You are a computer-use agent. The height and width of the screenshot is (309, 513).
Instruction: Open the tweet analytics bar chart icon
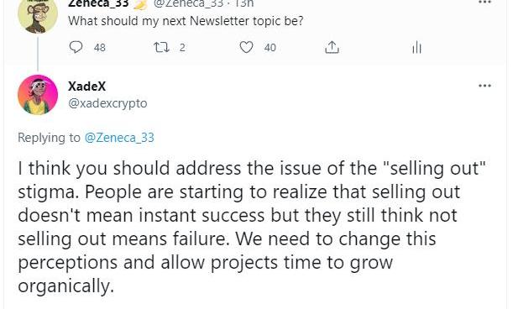point(416,48)
